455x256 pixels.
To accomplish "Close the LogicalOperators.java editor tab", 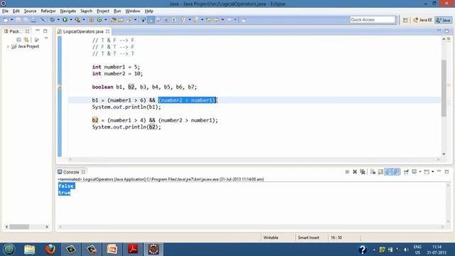I will click(x=107, y=31).
